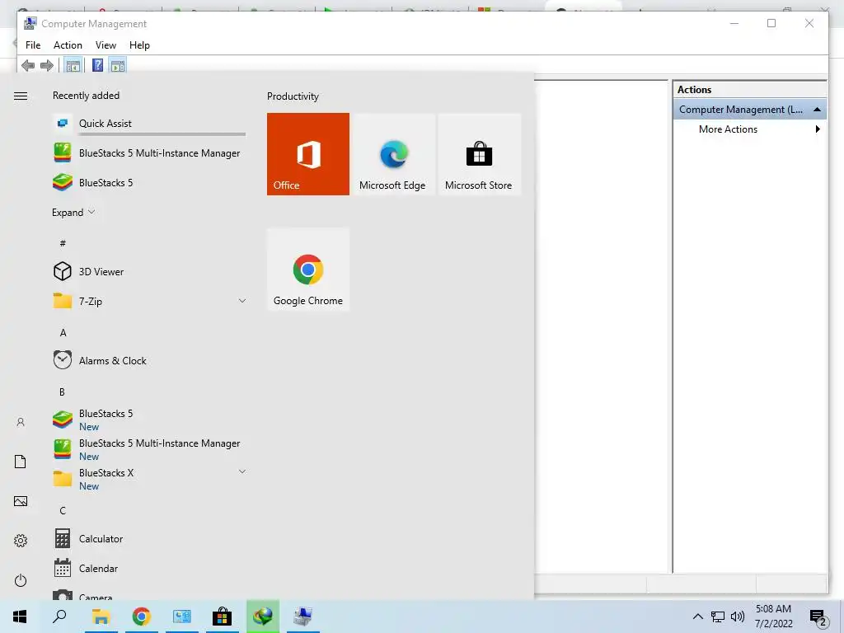The width and height of the screenshot is (844, 633).
Task: Open File Explorer from taskbar
Action: tap(101, 617)
